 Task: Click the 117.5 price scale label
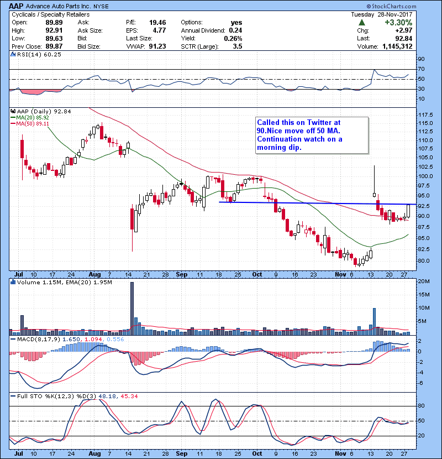(x=425, y=115)
